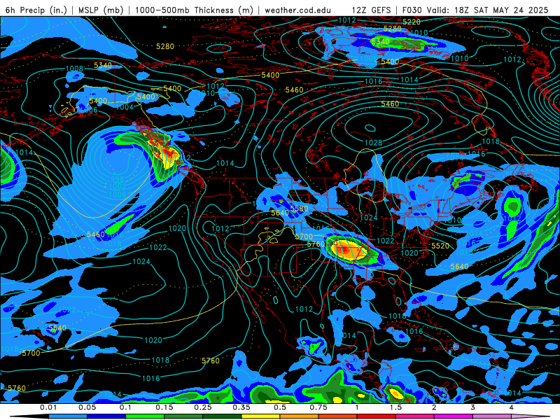The height and width of the screenshot is (420, 560).
Task: Click the '6h Precip (in.)' title text
Action: coord(36,10)
